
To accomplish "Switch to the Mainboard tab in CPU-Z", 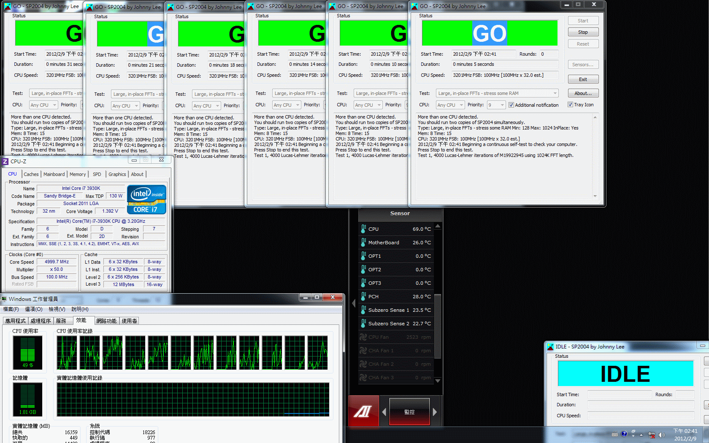I will click(x=54, y=174).
